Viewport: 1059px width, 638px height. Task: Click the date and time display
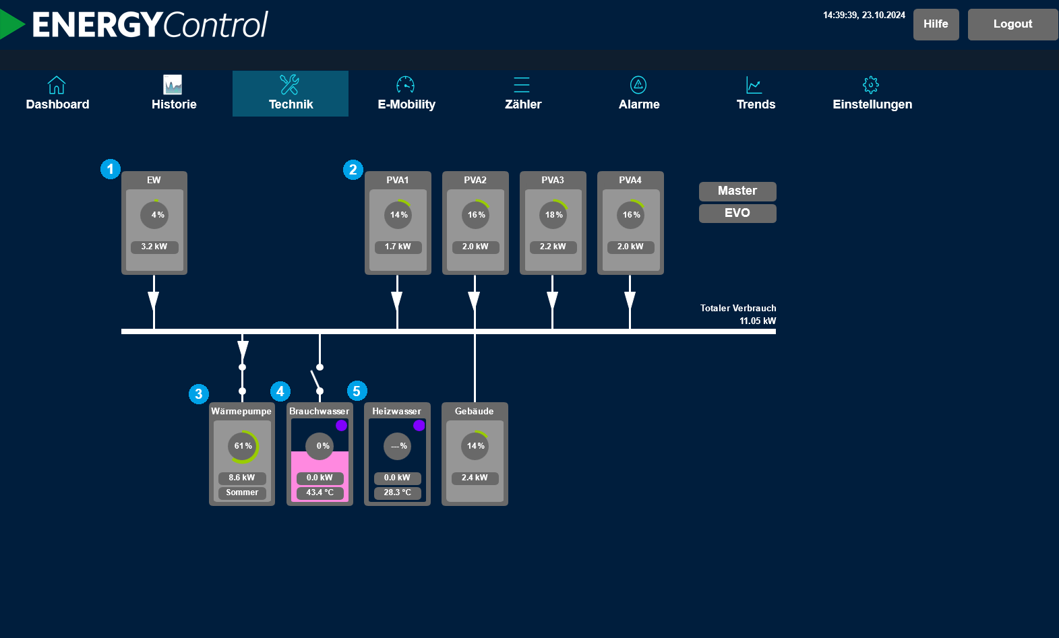tap(864, 15)
